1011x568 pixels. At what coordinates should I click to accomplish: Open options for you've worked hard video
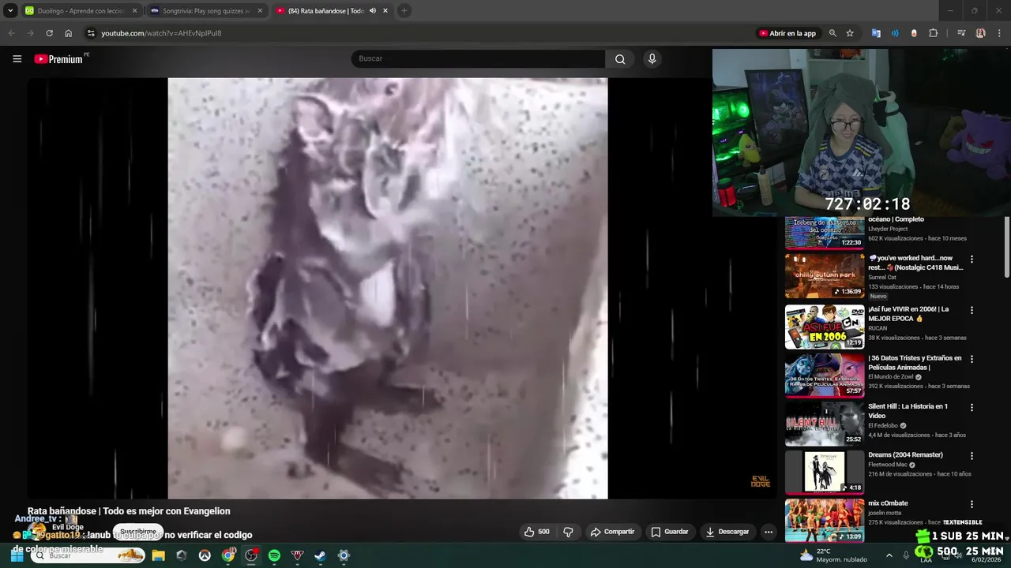(x=972, y=260)
